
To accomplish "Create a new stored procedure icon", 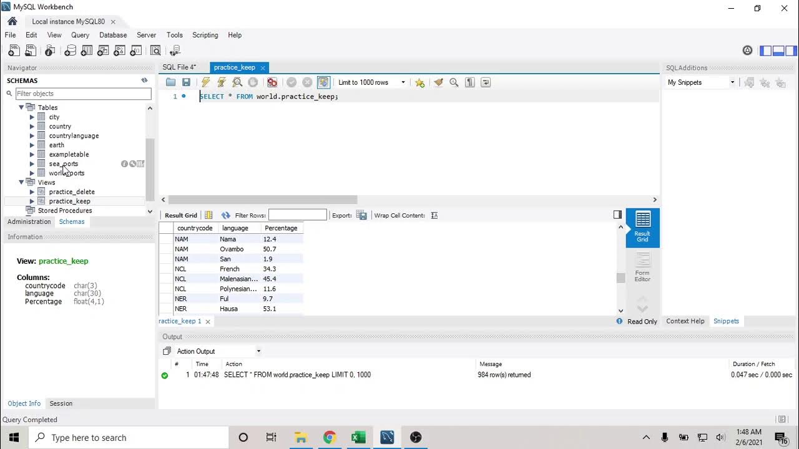I will pyautogui.click(x=120, y=51).
